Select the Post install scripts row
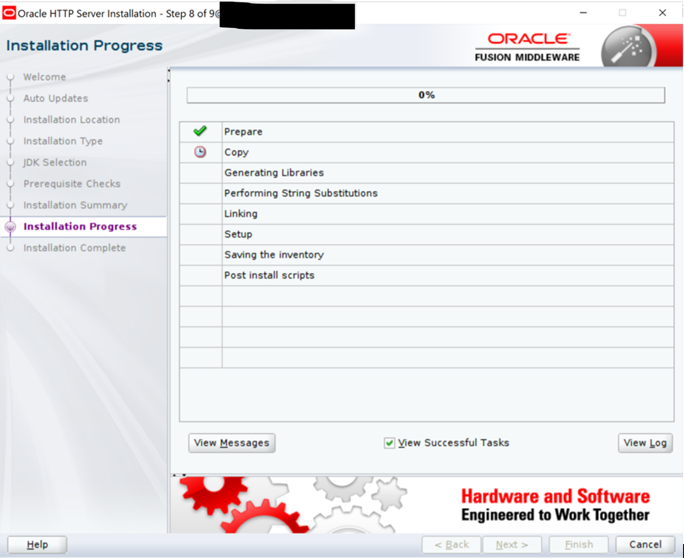Screen dimensions: 684x558 269,275
